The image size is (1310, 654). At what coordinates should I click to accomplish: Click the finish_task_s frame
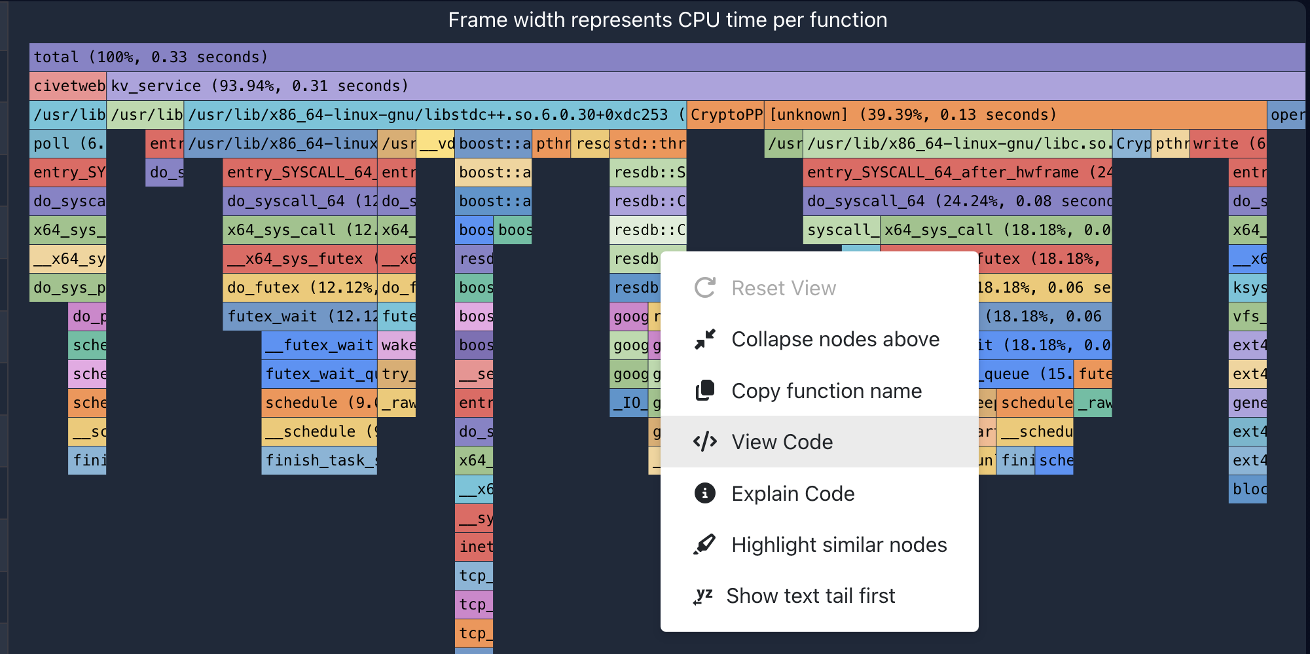[319, 460]
